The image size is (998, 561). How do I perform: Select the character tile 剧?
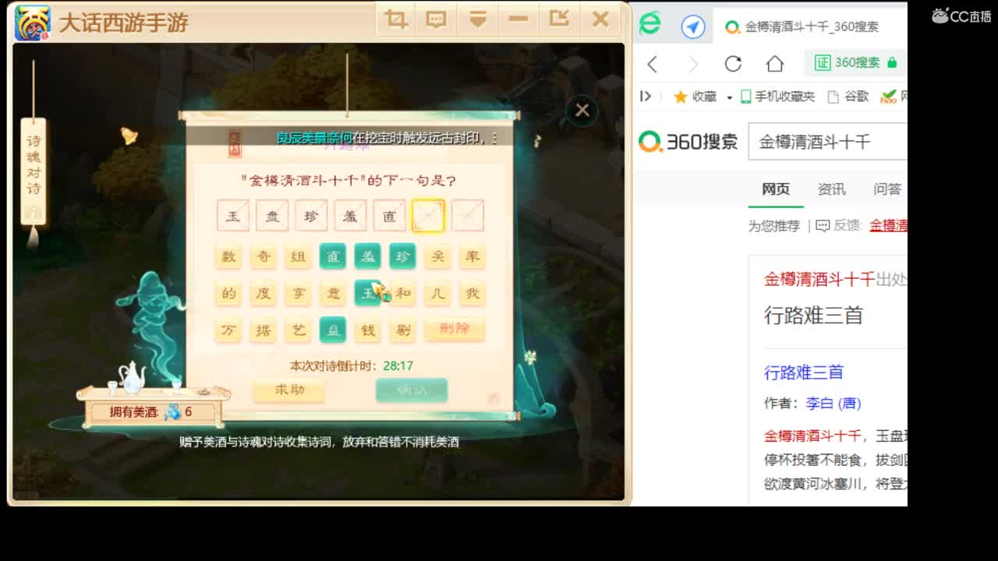click(403, 330)
